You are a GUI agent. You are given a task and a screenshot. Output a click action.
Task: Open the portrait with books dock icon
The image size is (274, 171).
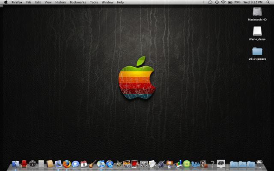pos(204,164)
